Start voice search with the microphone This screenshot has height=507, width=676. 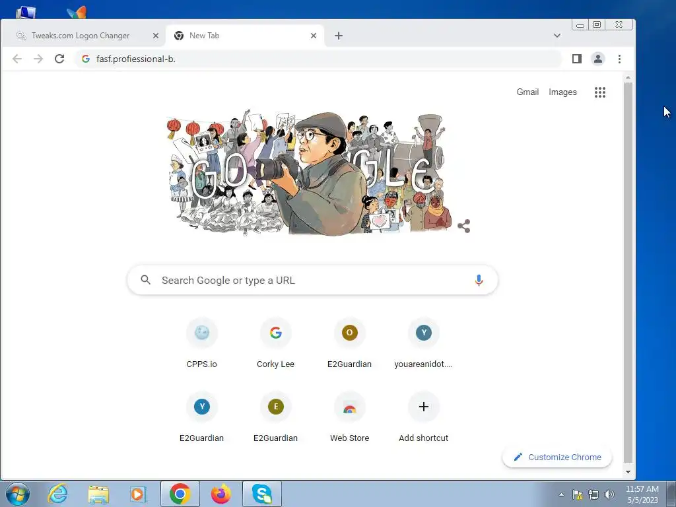pos(479,280)
